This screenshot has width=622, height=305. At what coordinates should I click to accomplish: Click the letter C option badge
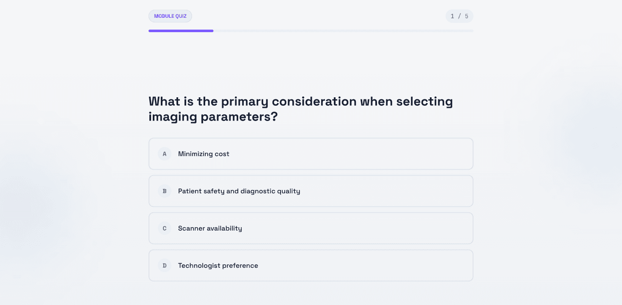(x=165, y=228)
